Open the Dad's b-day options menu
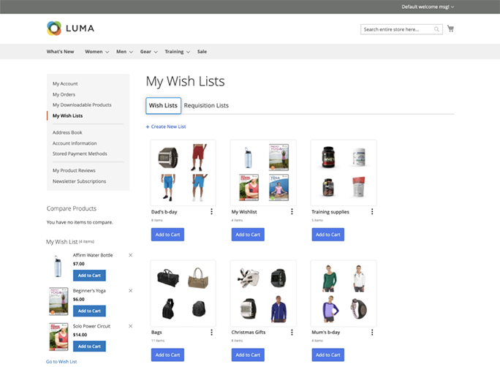This screenshot has width=500, height=367. click(x=211, y=212)
